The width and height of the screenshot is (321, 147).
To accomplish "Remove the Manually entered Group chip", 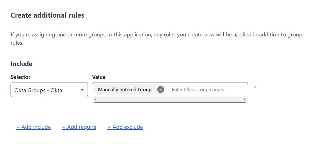I will point(160,90).
